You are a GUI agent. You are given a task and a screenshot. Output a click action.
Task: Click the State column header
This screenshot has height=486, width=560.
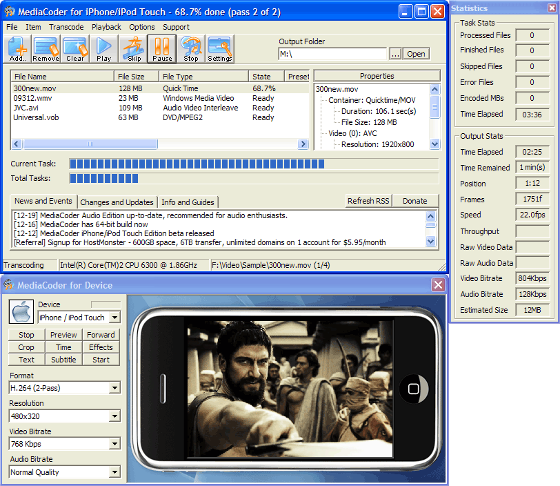click(266, 77)
